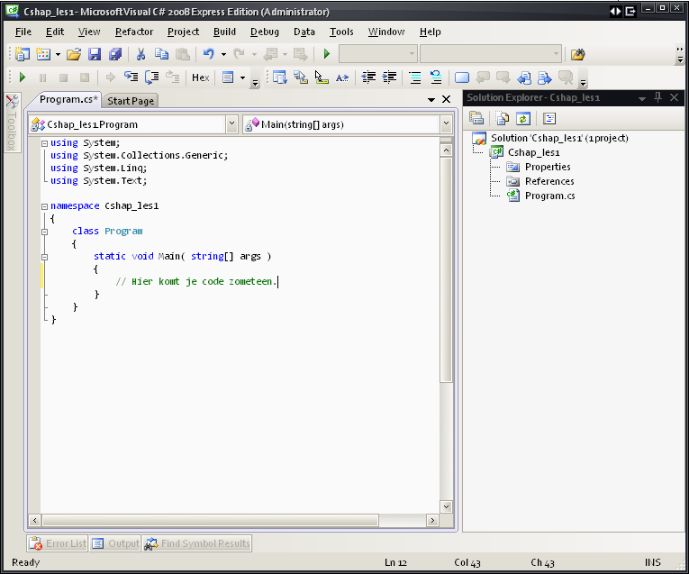The image size is (689, 574).
Task: Switch to the Start Page tab
Action: [x=131, y=101]
